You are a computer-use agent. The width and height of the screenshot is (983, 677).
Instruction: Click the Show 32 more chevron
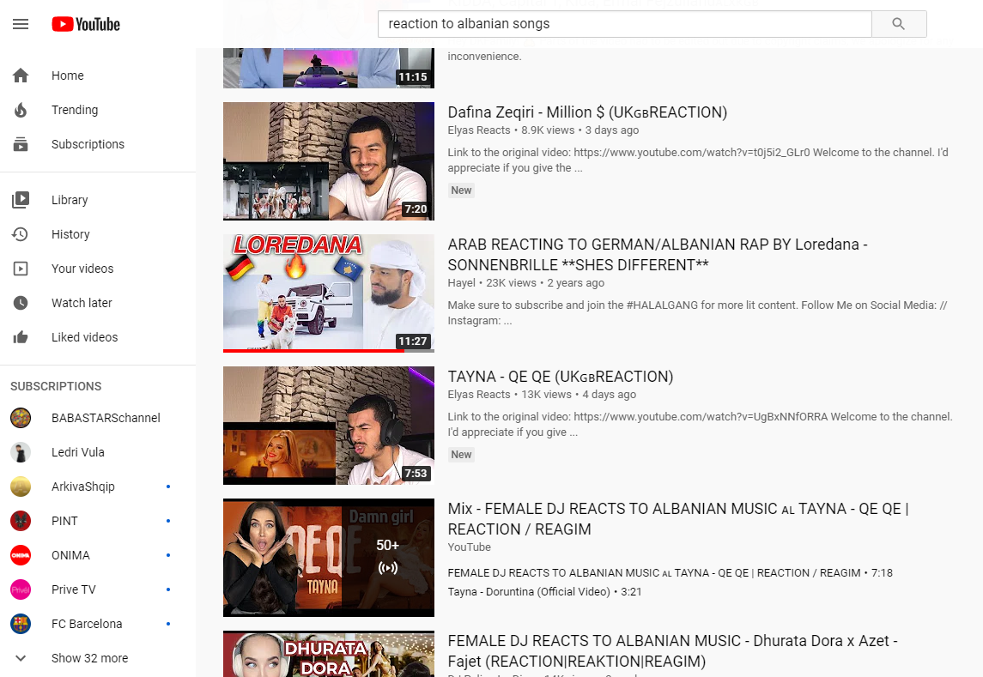coord(21,658)
